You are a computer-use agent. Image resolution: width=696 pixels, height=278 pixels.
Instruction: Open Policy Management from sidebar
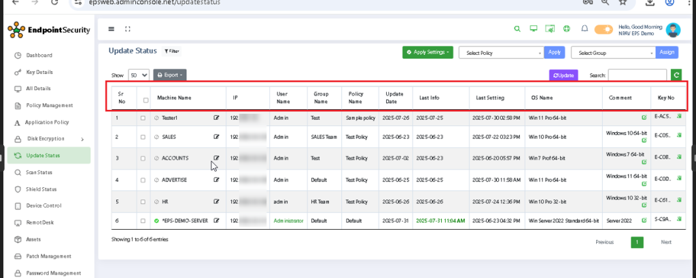pos(48,105)
